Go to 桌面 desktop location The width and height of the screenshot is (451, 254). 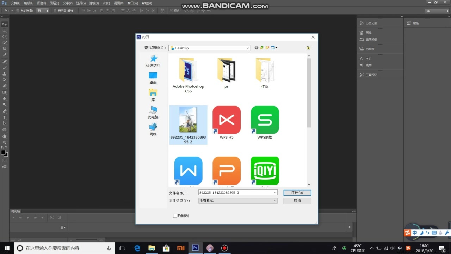click(x=153, y=78)
